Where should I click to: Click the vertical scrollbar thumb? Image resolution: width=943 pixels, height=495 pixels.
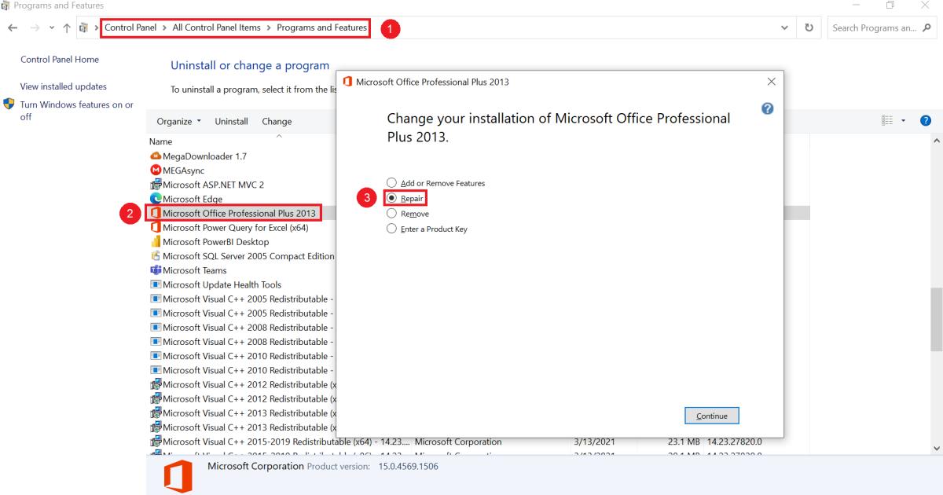[x=937, y=319]
